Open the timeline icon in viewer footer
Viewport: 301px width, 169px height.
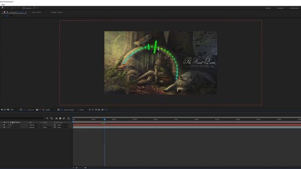(x=96, y=110)
